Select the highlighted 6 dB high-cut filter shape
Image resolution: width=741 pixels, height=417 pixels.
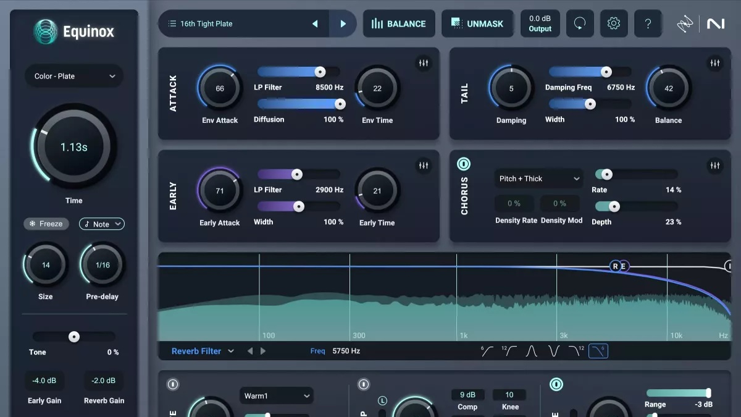tap(598, 351)
